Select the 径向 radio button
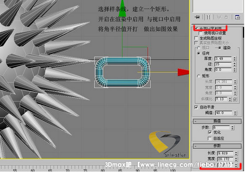 [x=199, y=53]
